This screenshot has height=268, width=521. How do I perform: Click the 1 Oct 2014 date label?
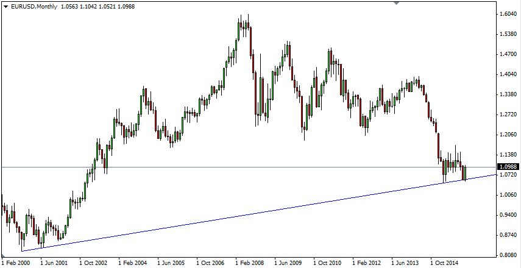(x=444, y=263)
